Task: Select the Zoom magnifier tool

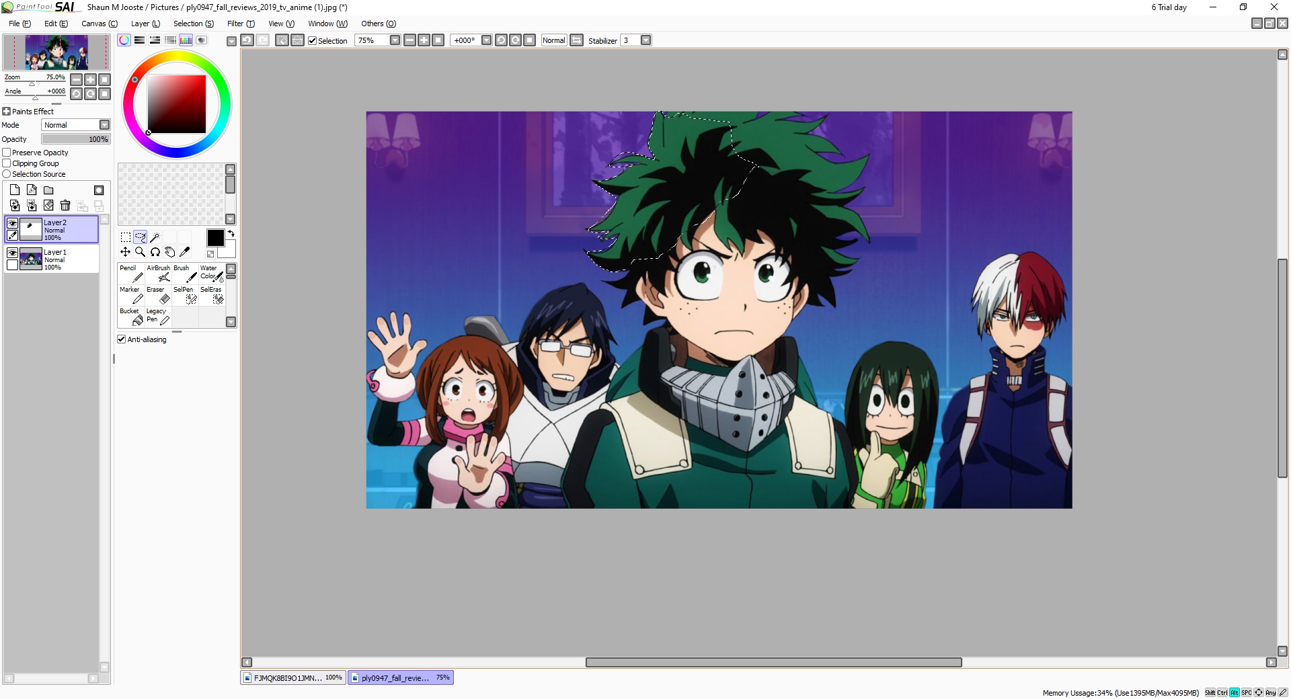Action: [140, 252]
